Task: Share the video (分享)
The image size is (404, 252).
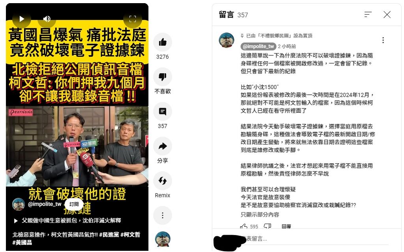Action: click(x=163, y=146)
